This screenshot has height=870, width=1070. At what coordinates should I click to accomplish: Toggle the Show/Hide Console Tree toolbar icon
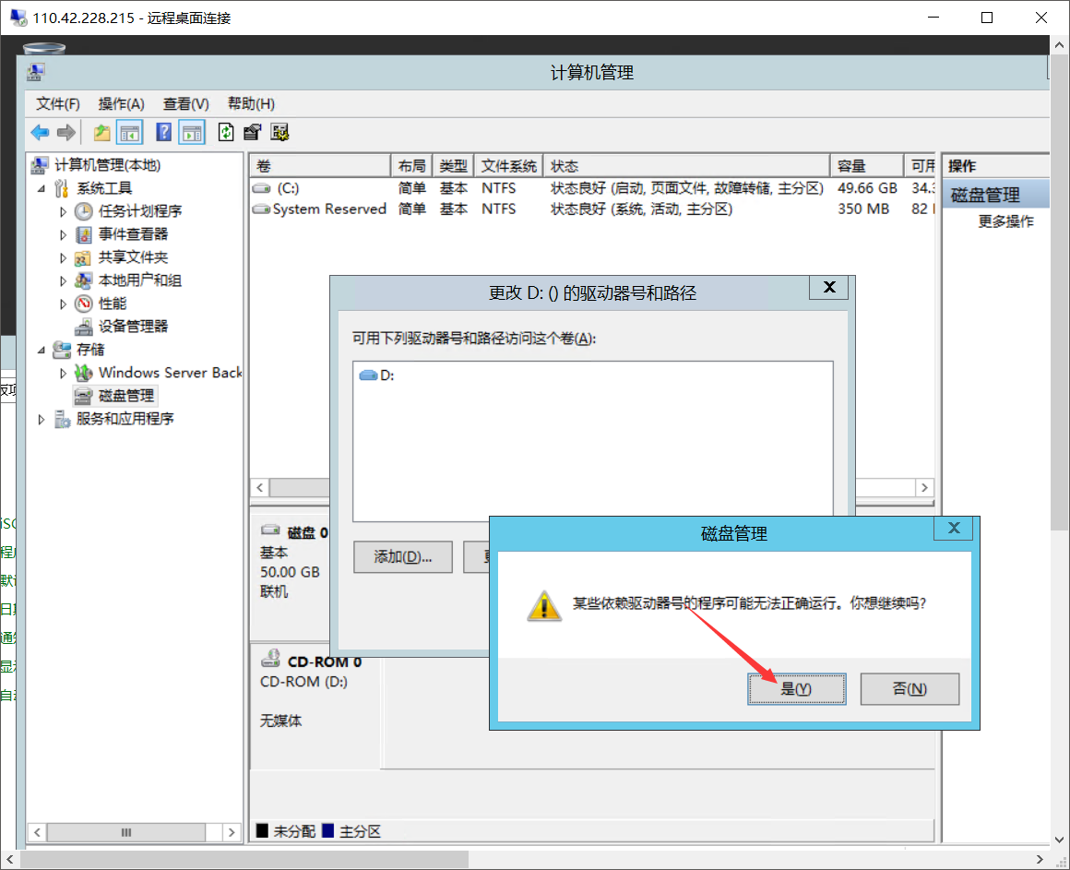click(x=129, y=133)
